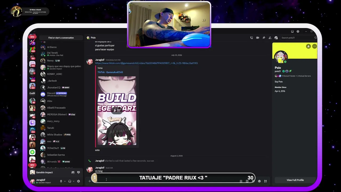
Task: Open the Discord inbox
Action: click(x=292, y=31)
